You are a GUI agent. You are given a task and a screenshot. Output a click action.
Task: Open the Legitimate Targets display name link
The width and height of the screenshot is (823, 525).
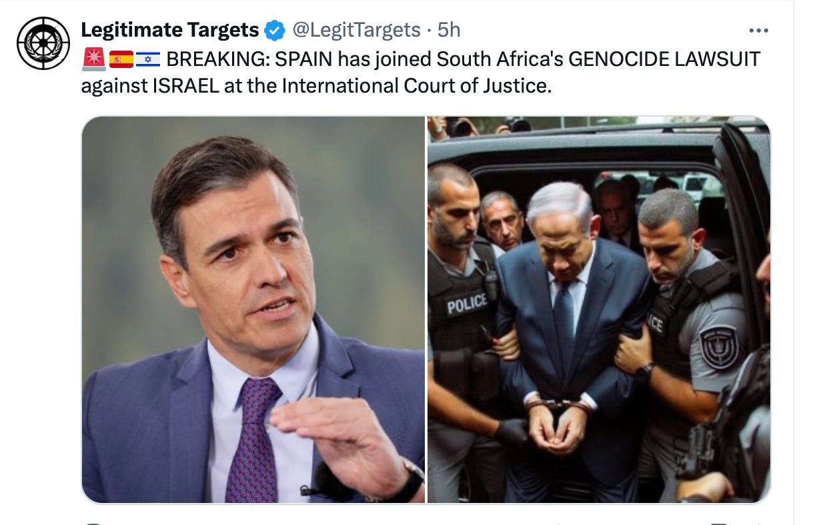pyautogui.click(x=169, y=30)
